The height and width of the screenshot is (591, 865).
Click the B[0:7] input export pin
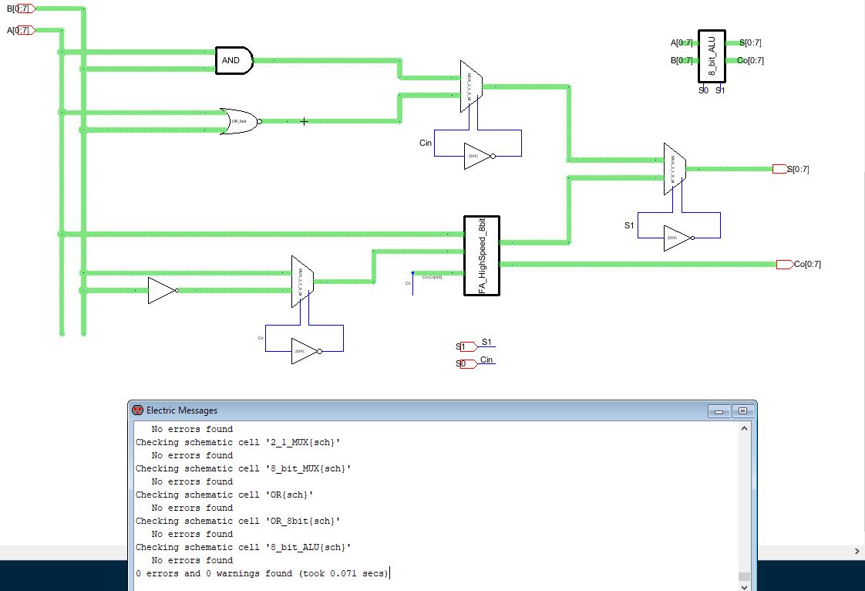[27, 8]
